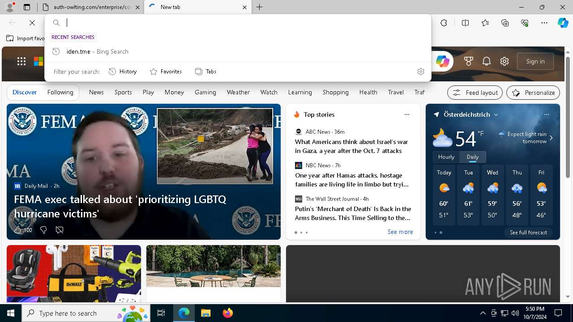Switch weather to Hourly view

446,157
